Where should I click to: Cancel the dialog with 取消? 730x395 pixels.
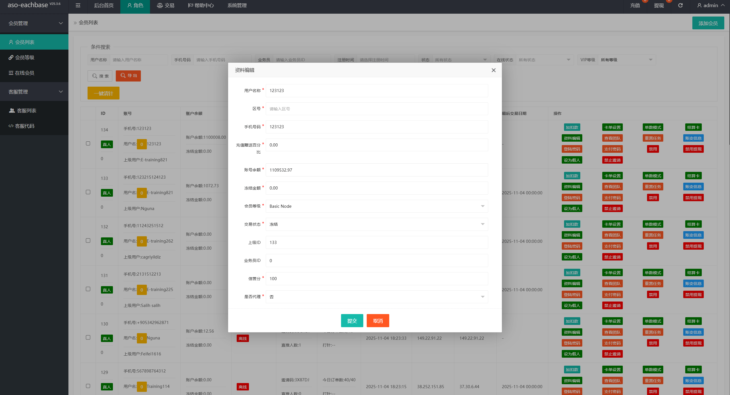(378, 321)
